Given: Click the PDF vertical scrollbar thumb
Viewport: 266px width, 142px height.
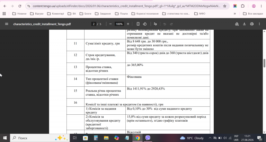Looking at the screenshot, I should click(264, 63).
